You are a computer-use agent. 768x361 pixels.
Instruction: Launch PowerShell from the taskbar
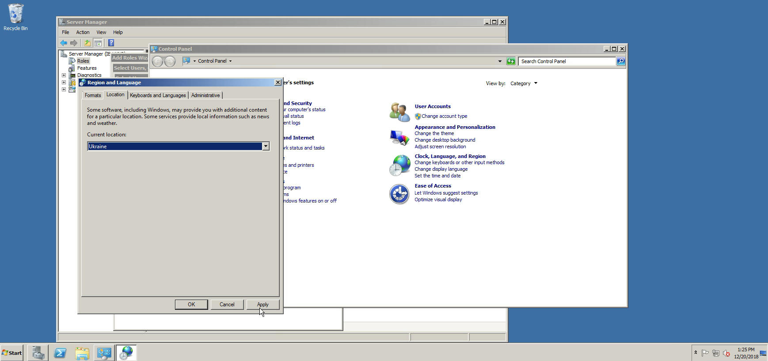coord(60,353)
